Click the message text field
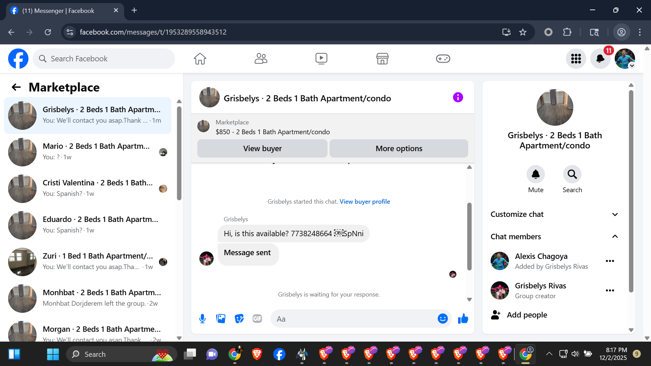Screen dimensions: 651x366 click(x=354, y=319)
